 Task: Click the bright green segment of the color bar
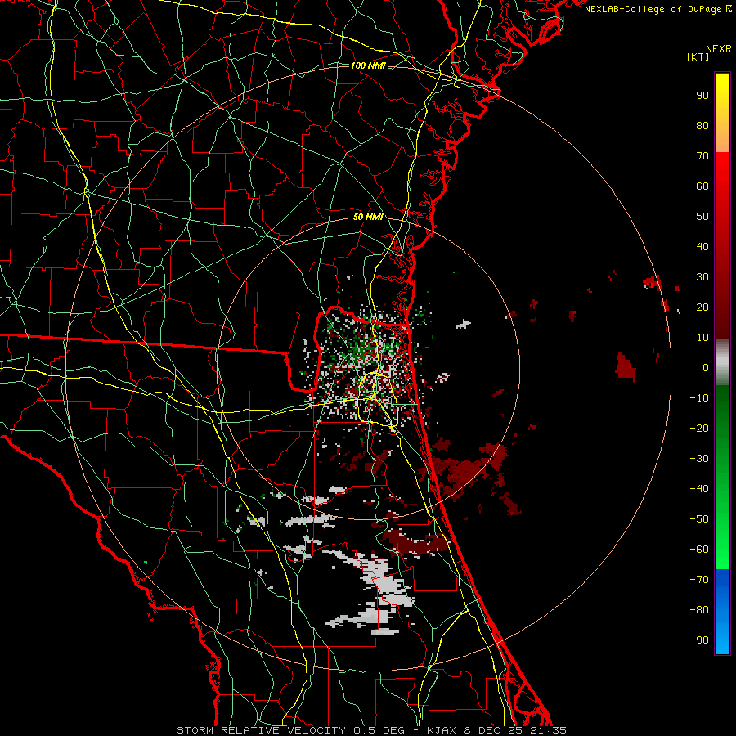pos(722,478)
